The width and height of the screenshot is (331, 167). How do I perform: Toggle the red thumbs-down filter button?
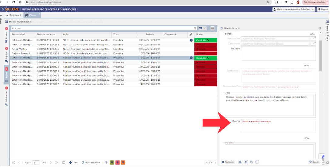coord(117,162)
